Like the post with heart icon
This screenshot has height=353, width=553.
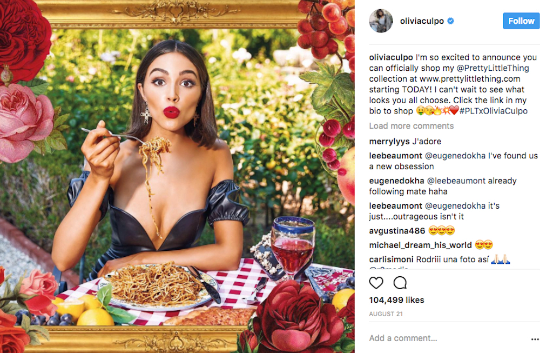click(376, 283)
